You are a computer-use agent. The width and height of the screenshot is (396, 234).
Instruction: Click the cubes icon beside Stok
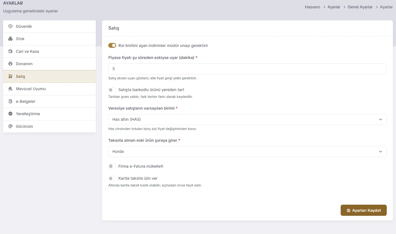10,39
